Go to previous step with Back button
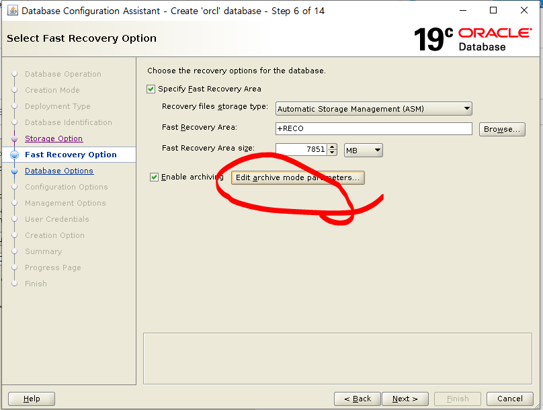This screenshot has height=410, width=543. [358, 399]
